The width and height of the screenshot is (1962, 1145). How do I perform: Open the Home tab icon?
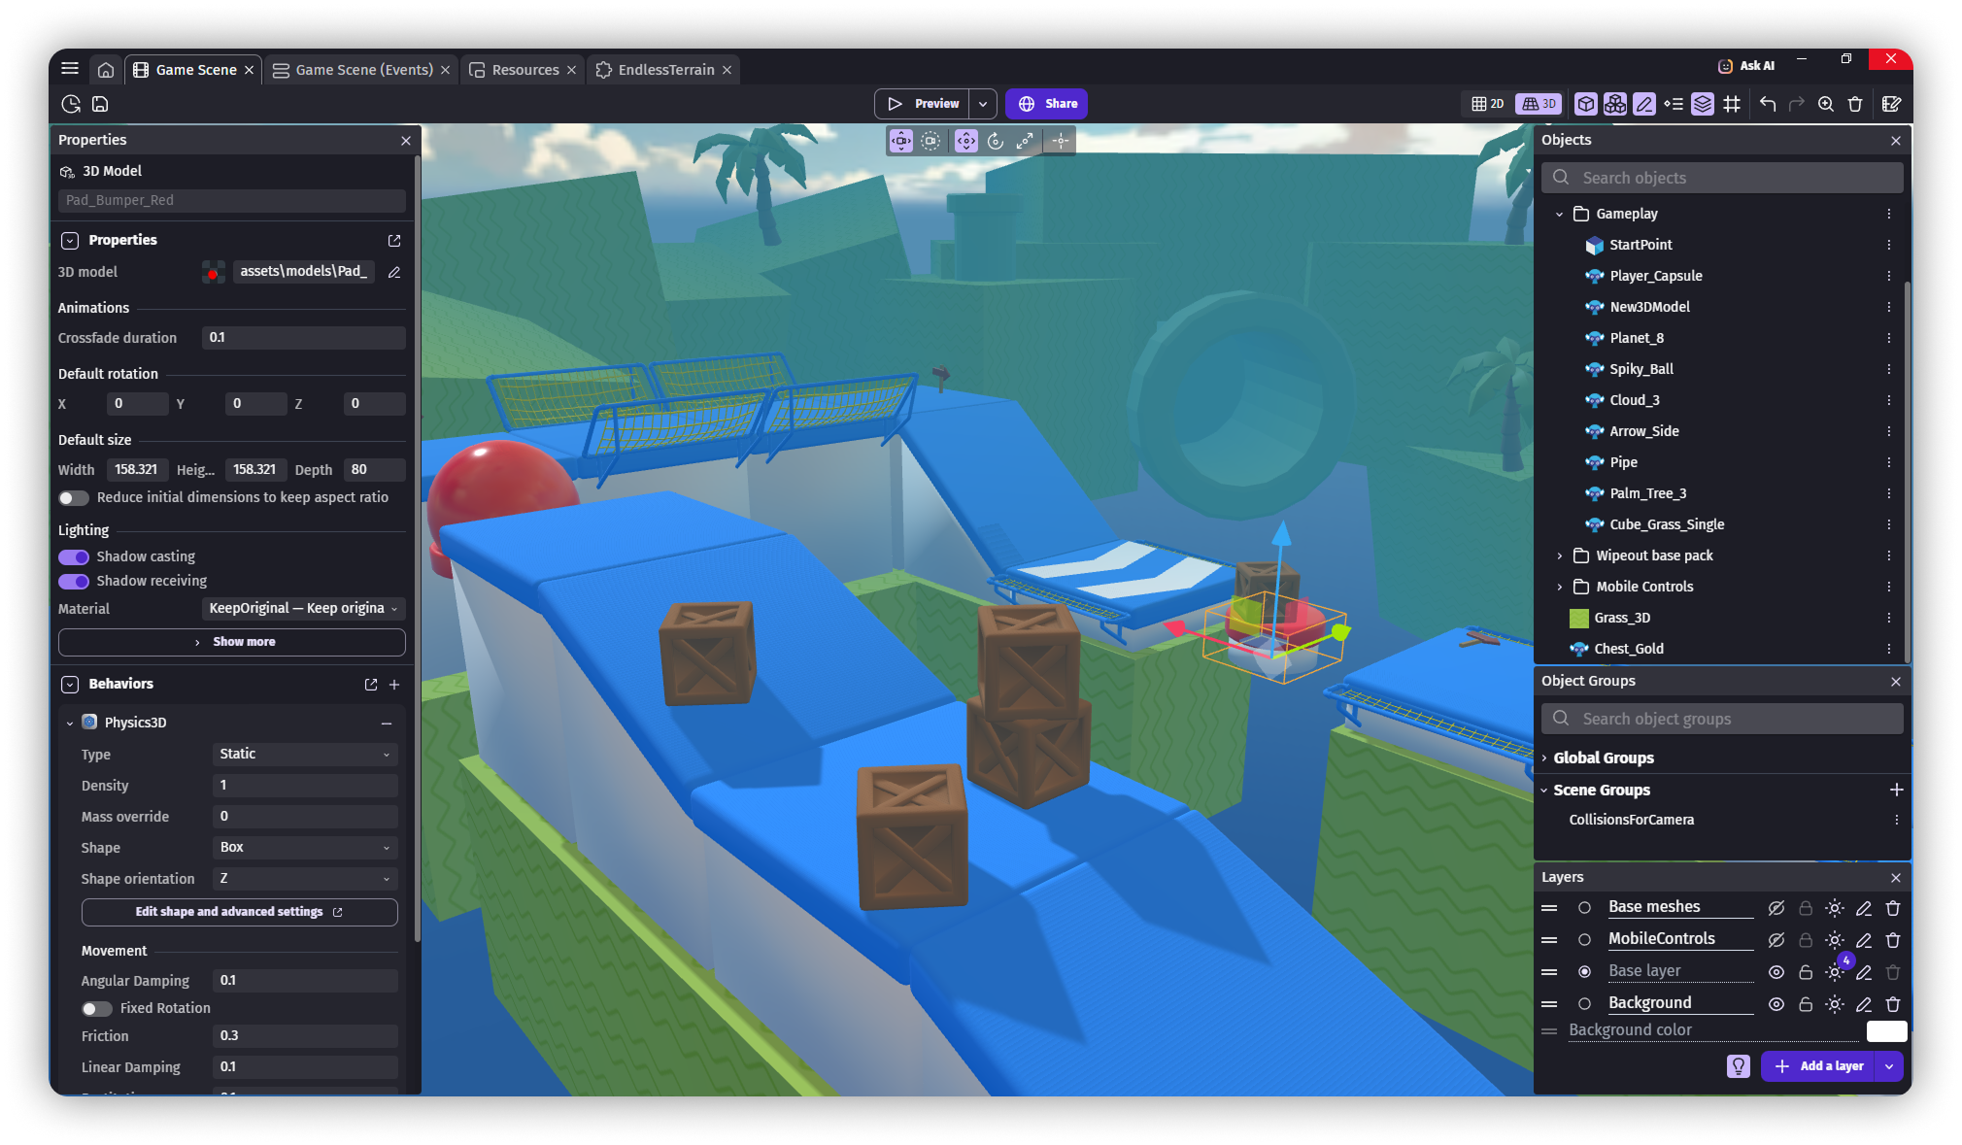point(106,70)
